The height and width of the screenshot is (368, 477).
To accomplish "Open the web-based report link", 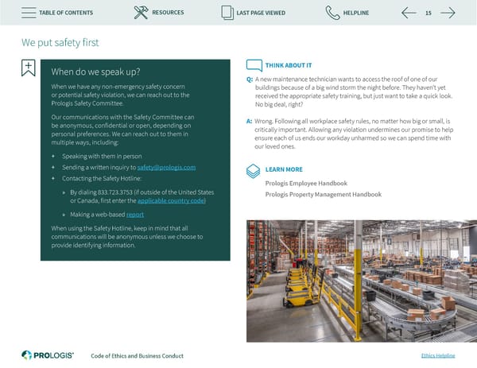I will [x=135, y=215].
